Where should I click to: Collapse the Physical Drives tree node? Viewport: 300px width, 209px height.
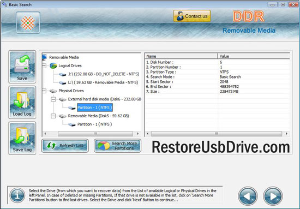coord(44,91)
